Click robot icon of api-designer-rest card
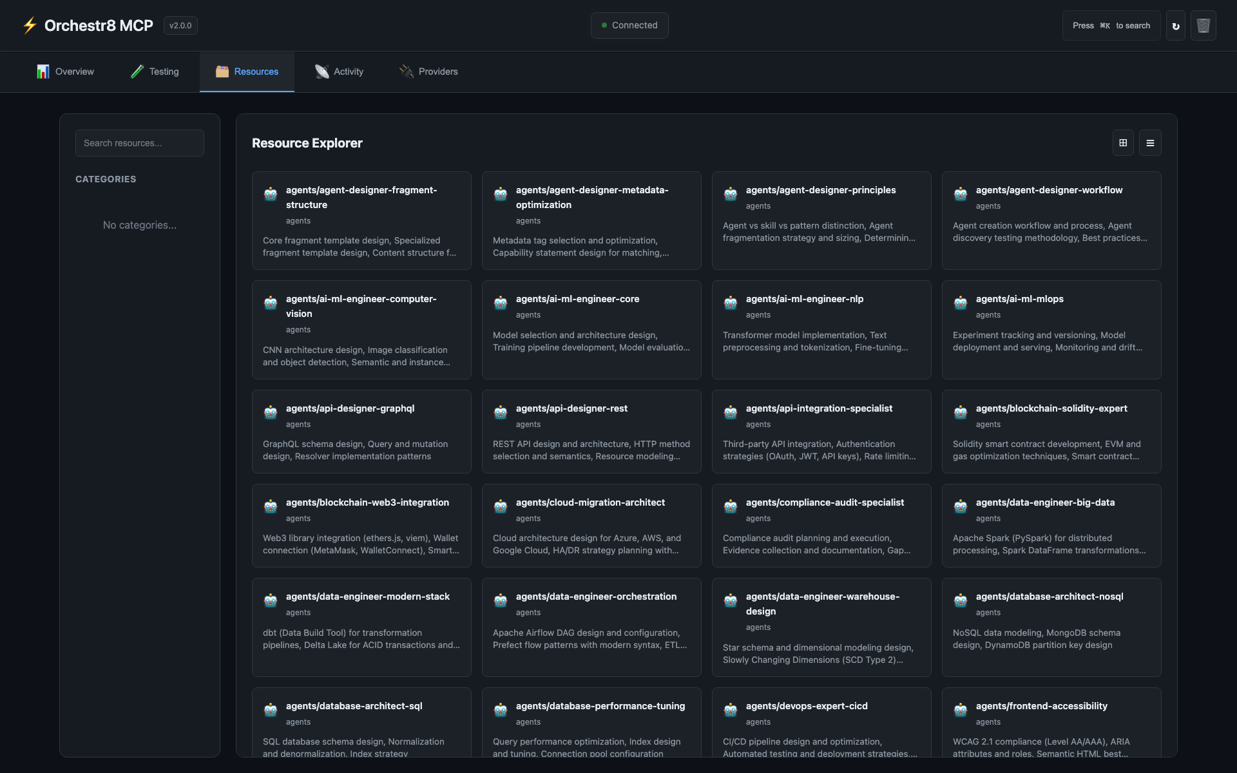 coord(501,412)
